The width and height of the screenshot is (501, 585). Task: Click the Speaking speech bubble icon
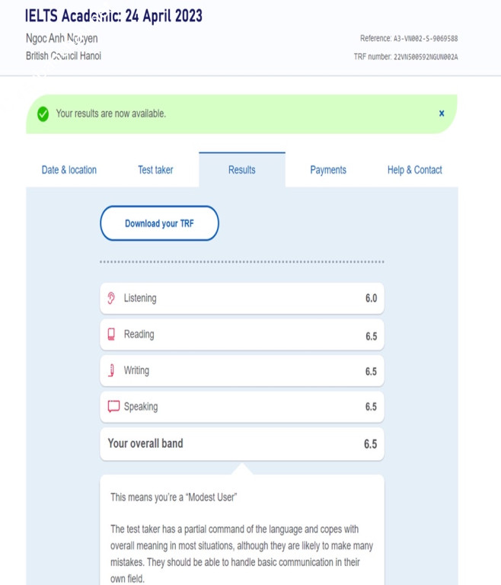coord(113,407)
